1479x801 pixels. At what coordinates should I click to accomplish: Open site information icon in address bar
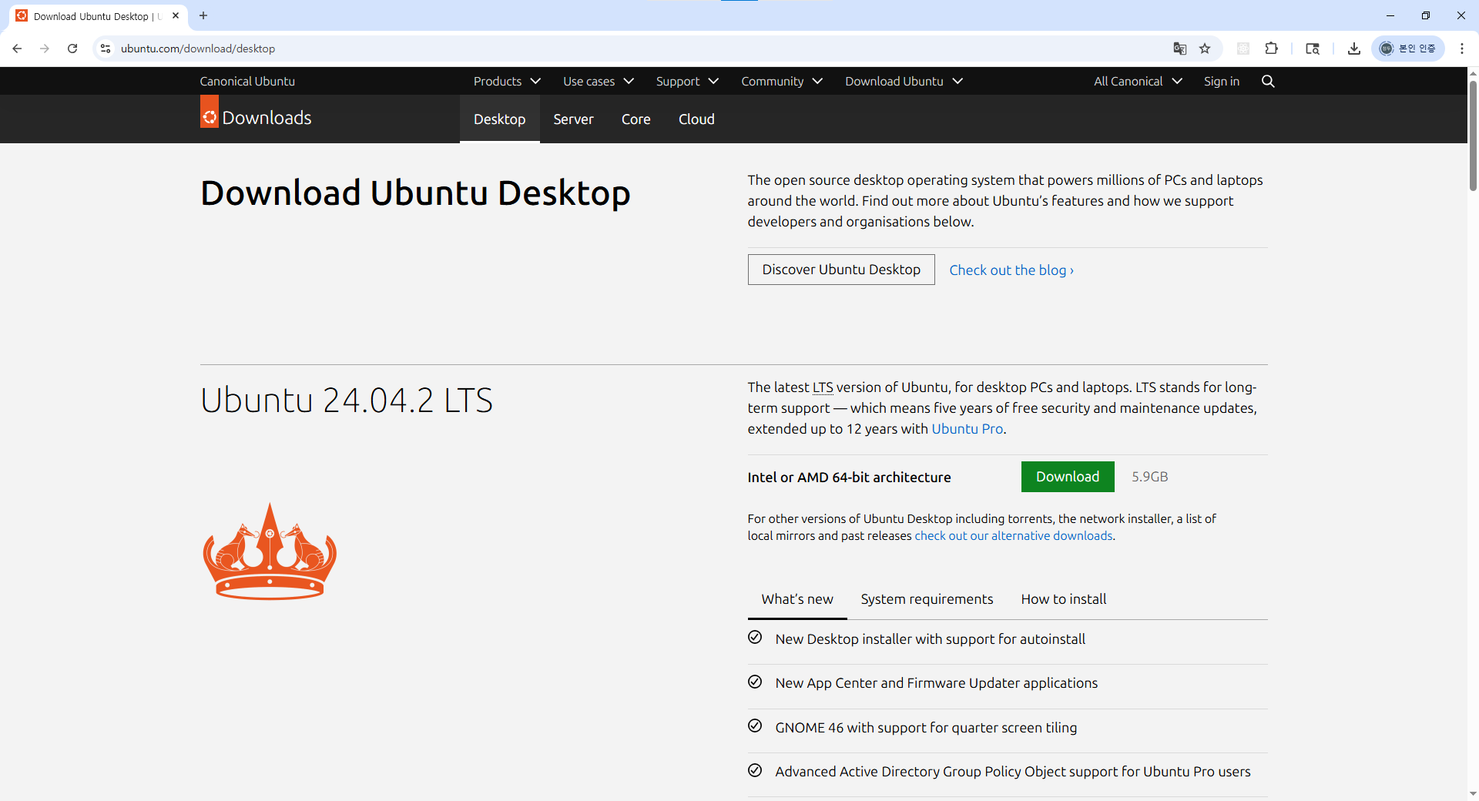106,49
